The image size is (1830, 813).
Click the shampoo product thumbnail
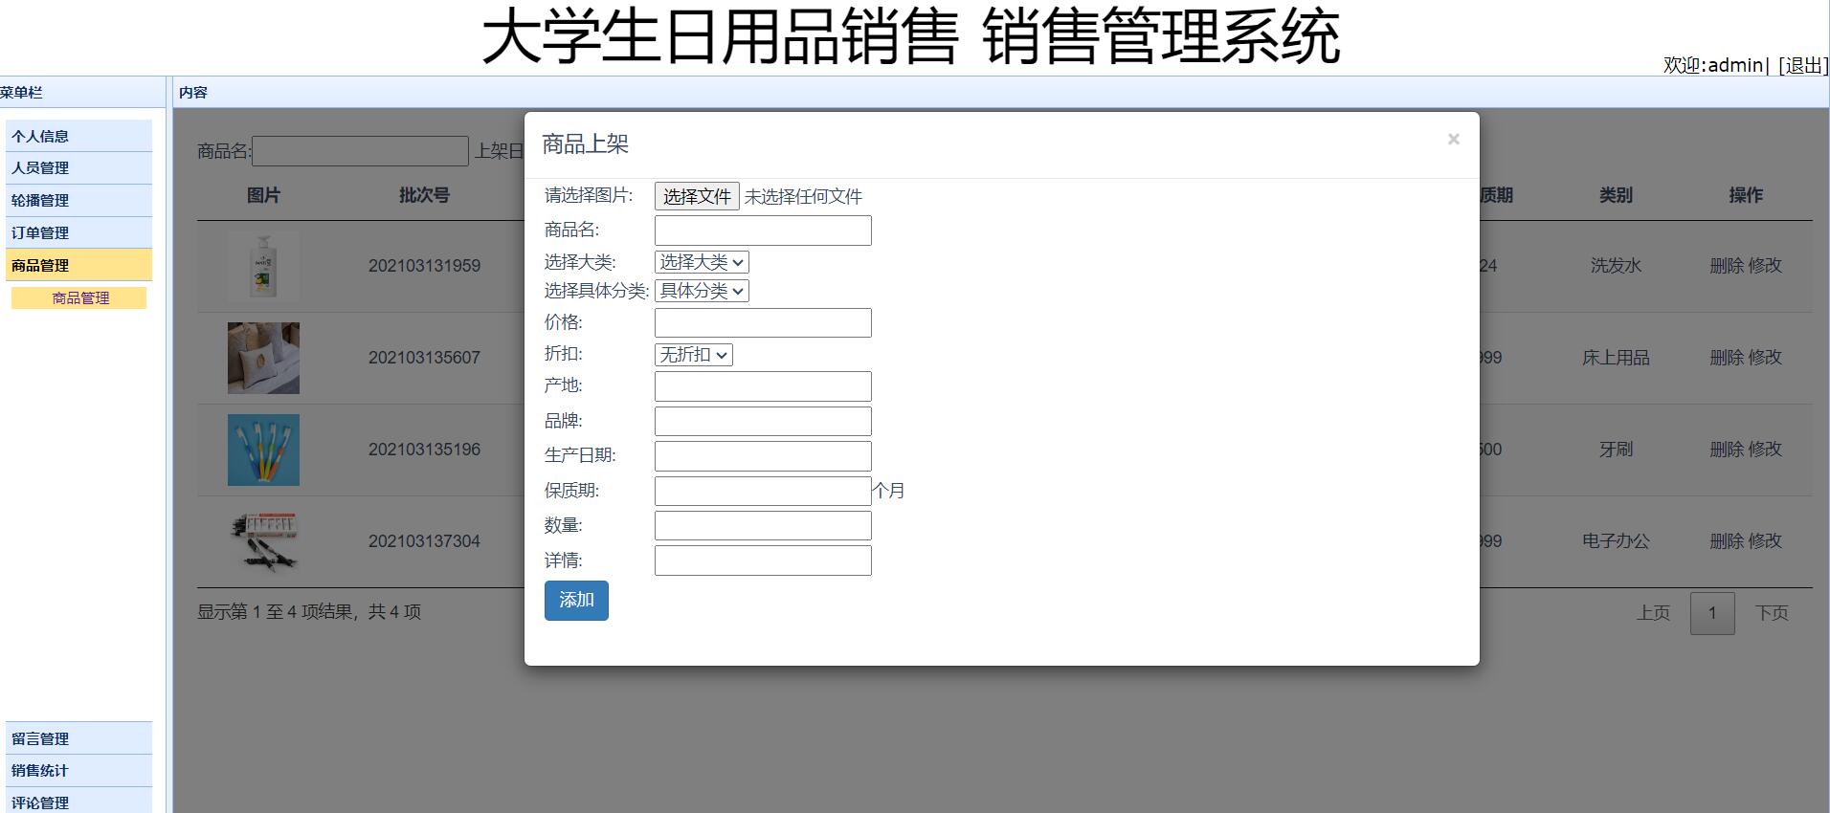(263, 266)
